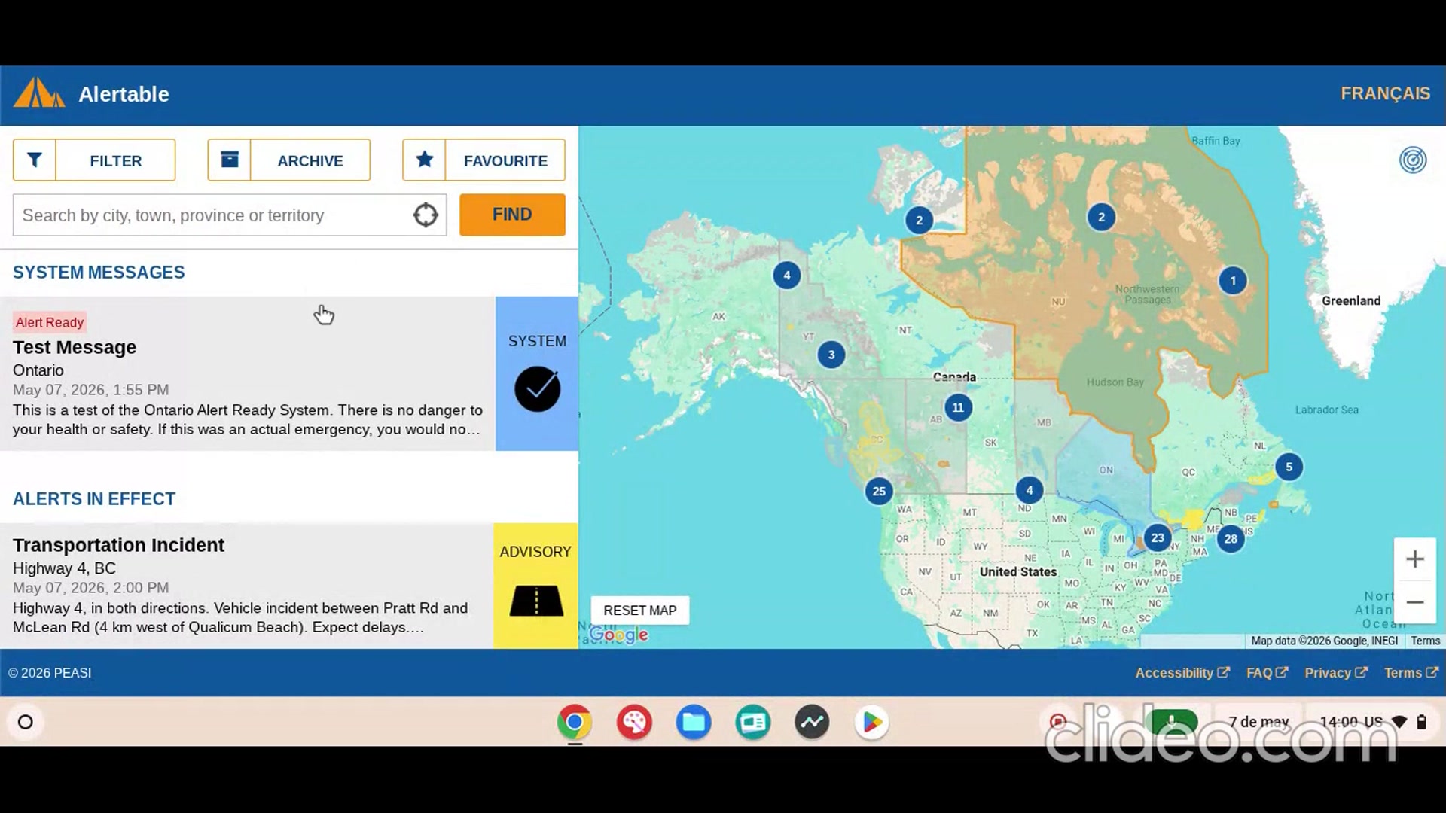Click the Highway 4, BC location text
1446x813 pixels.
click(x=64, y=568)
